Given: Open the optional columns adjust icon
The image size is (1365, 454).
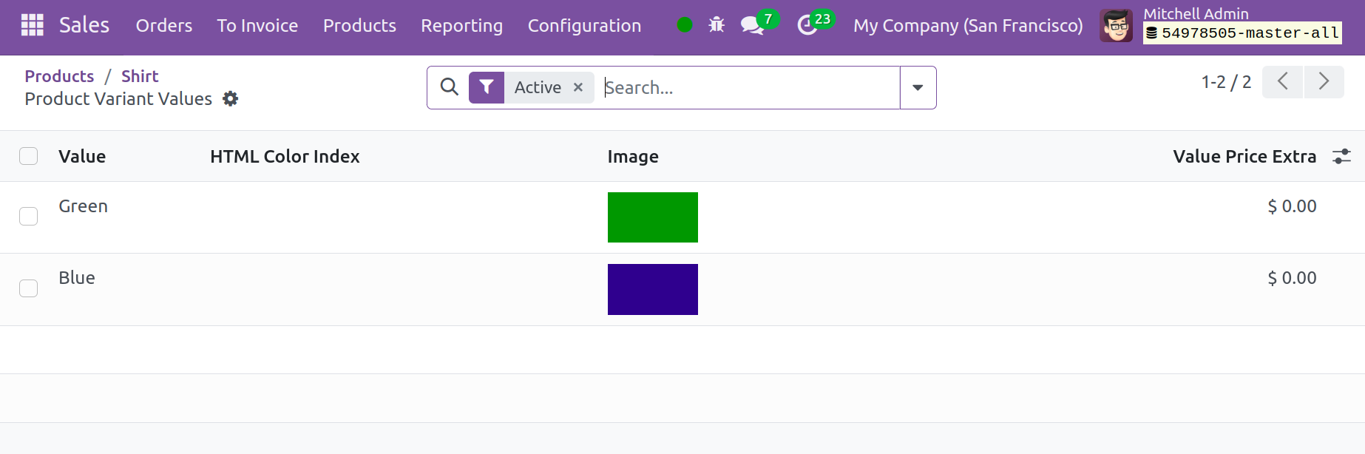Looking at the screenshot, I should [1341, 157].
